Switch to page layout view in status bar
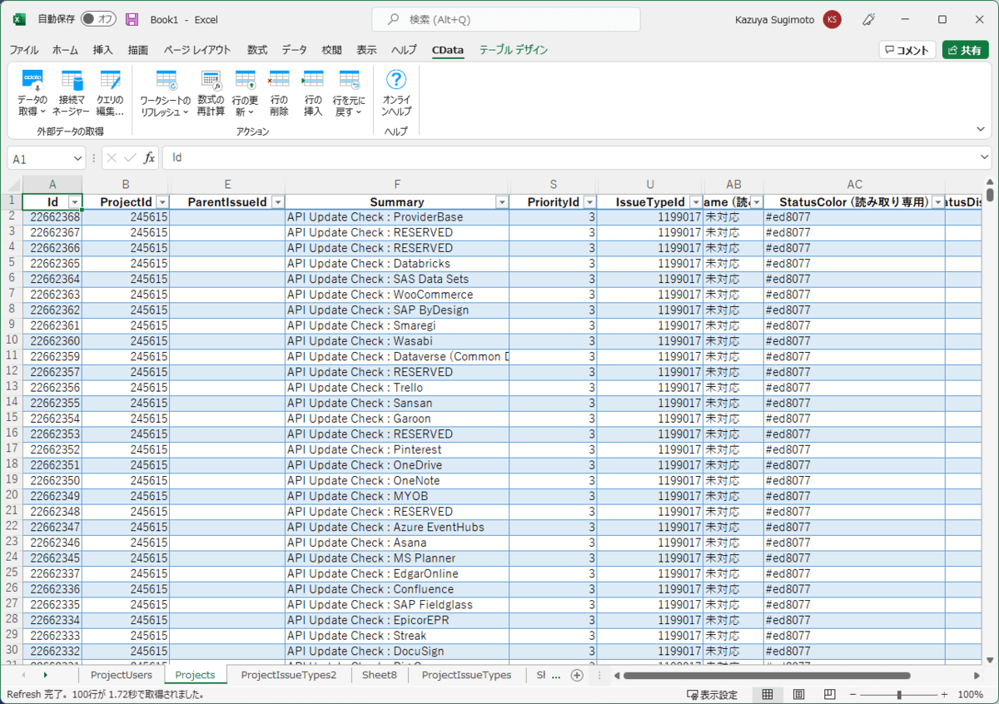Screen dimensions: 999x704 [798, 695]
